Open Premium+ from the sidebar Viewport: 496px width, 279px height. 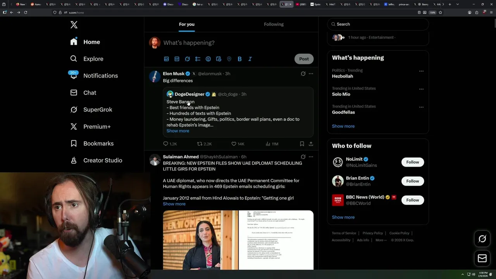(x=91, y=126)
